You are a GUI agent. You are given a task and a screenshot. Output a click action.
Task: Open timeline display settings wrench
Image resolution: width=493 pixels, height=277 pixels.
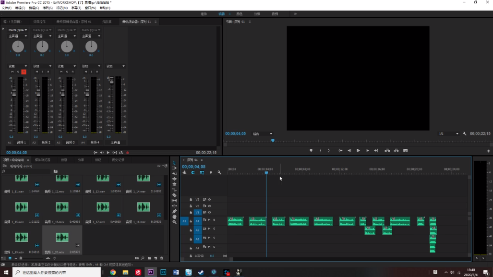pyautogui.click(x=219, y=172)
